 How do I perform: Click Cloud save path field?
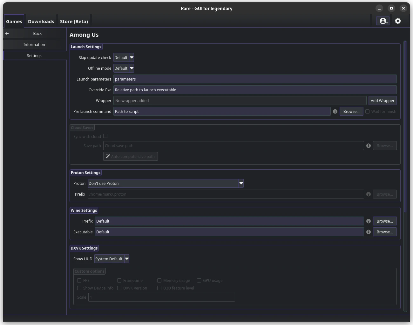(x=234, y=146)
